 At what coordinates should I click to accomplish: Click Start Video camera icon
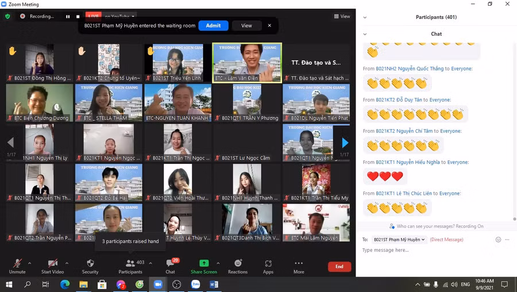click(x=52, y=263)
